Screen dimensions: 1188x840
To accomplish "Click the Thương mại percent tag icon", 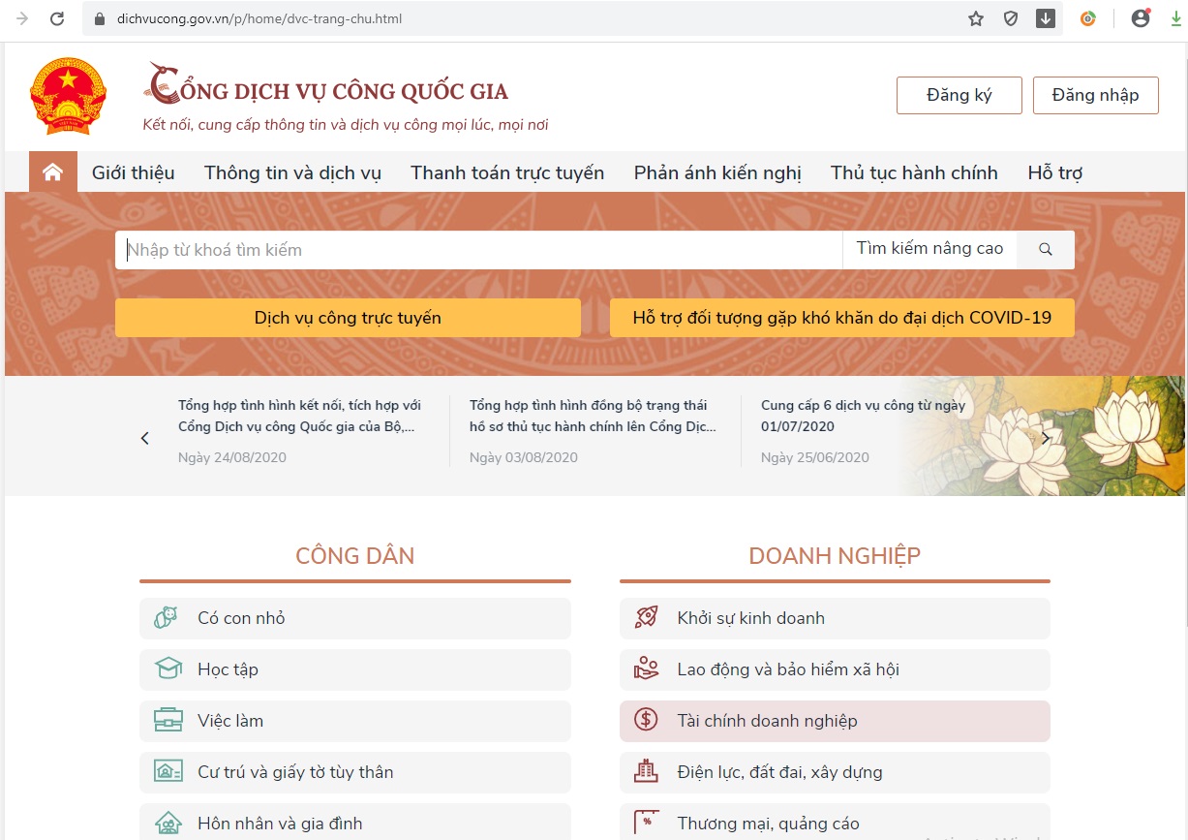I will (x=646, y=822).
